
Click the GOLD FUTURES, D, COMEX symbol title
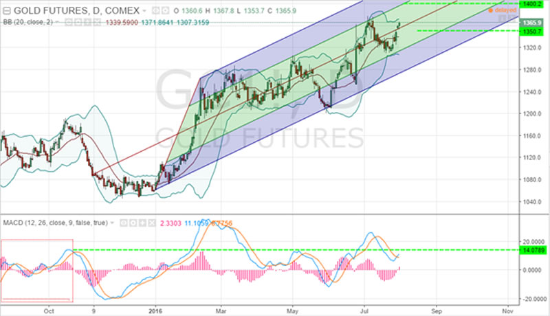click(76, 11)
